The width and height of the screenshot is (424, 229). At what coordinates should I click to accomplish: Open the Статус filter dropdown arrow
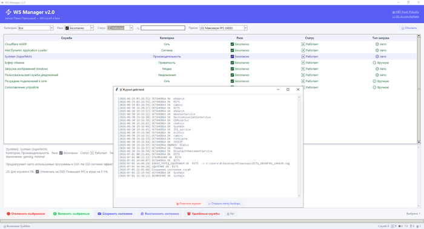tap(131, 28)
